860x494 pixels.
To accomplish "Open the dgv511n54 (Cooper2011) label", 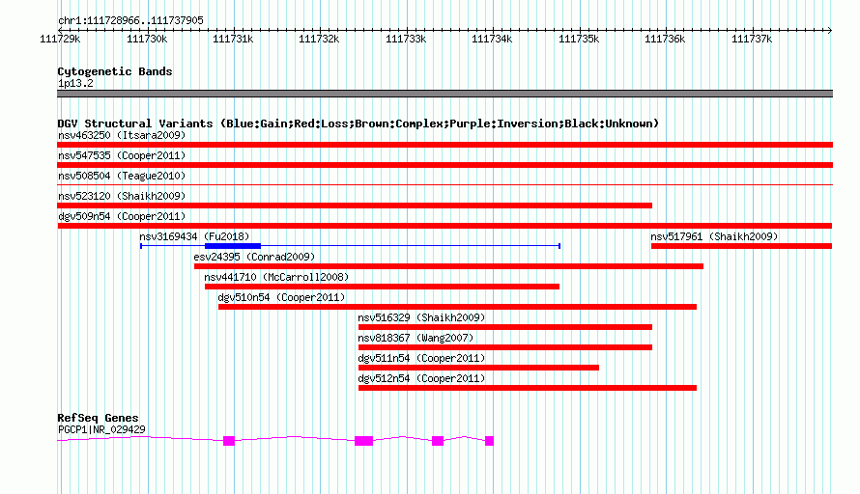I will coord(421,358).
